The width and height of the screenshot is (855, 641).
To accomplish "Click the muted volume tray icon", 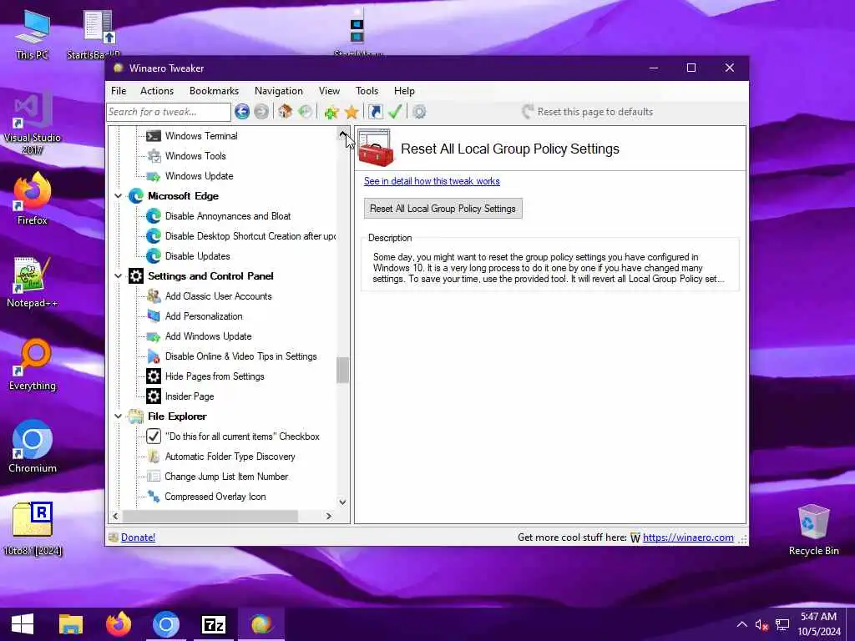I will click(x=761, y=624).
